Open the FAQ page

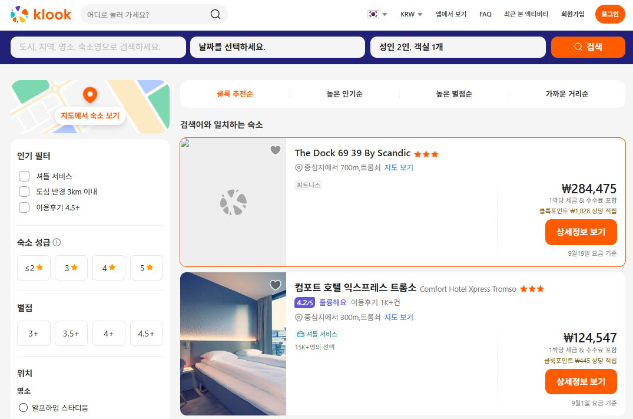click(x=485, y=14)
